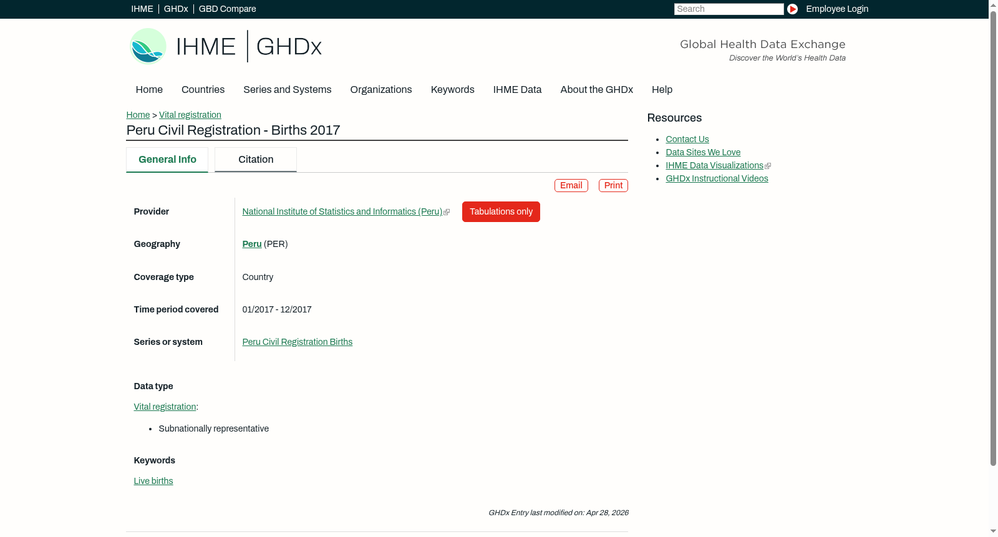Click the Email button
The width and height of the screenshot is (998, 537).
[x=571, y=185]
